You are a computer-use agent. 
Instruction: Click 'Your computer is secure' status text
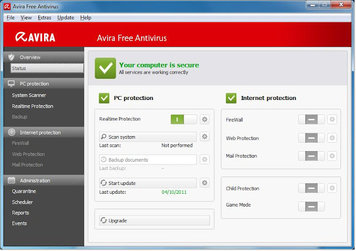coord(159,65)
